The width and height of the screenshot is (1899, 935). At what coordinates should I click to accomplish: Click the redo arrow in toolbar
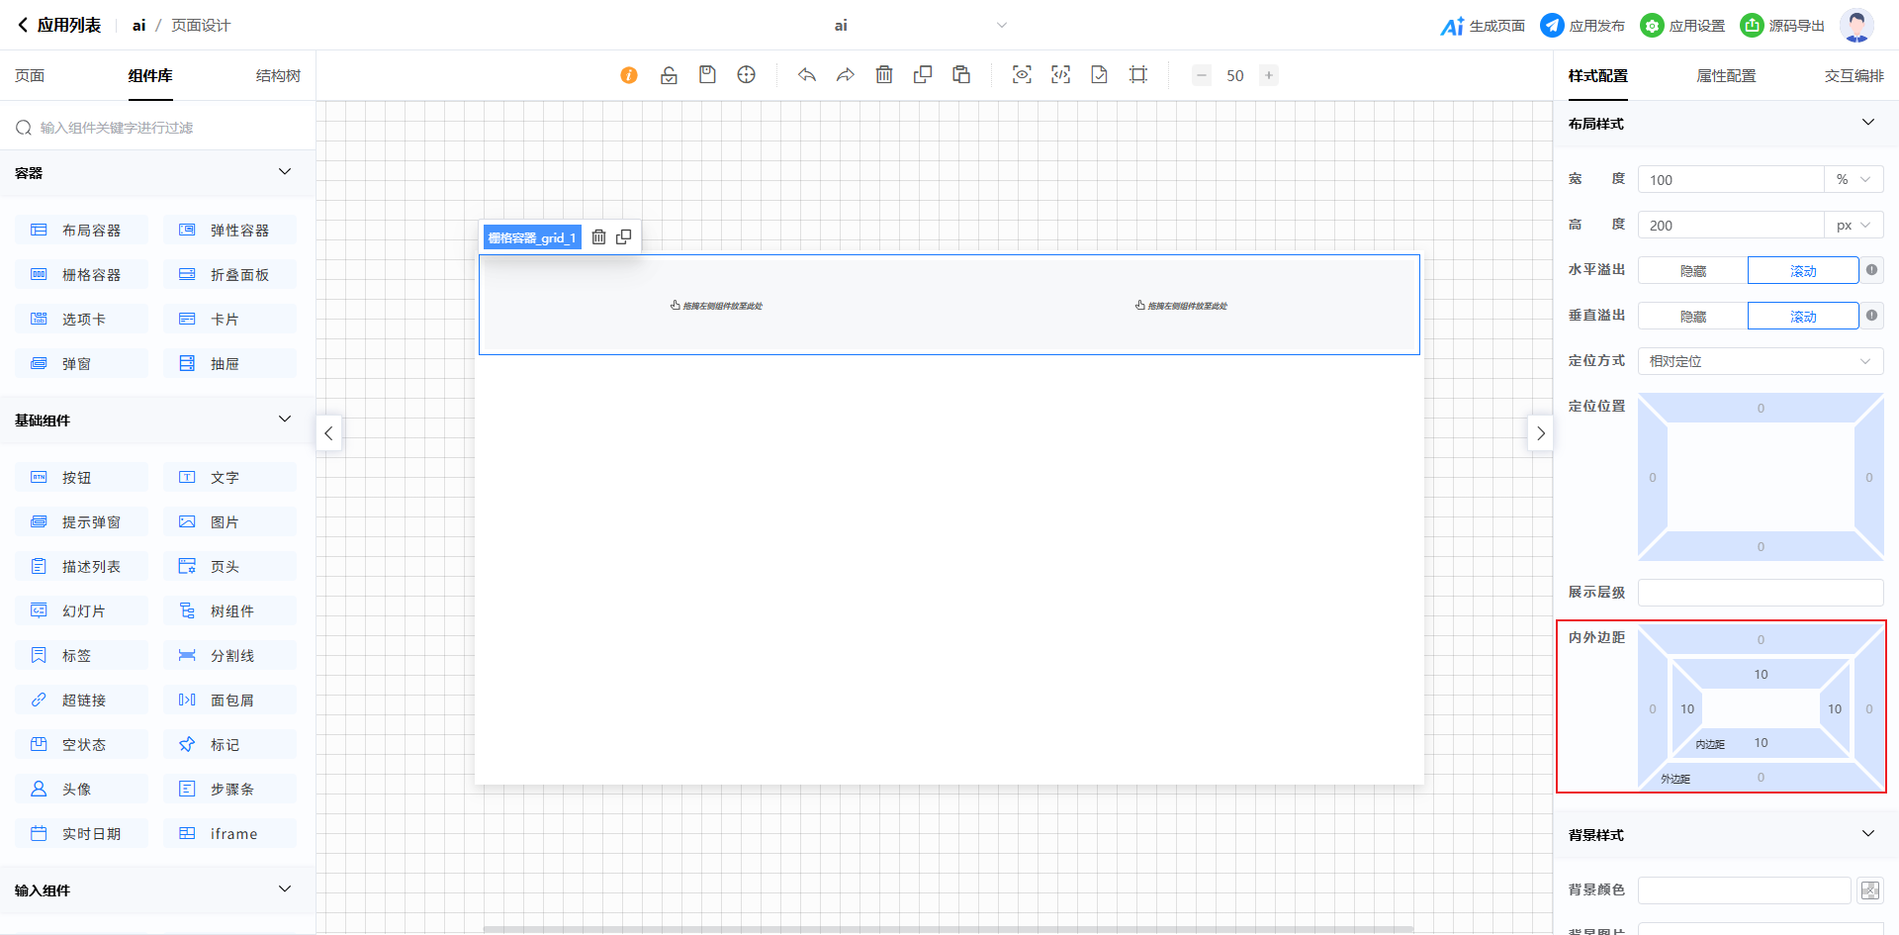pos(846,75)
